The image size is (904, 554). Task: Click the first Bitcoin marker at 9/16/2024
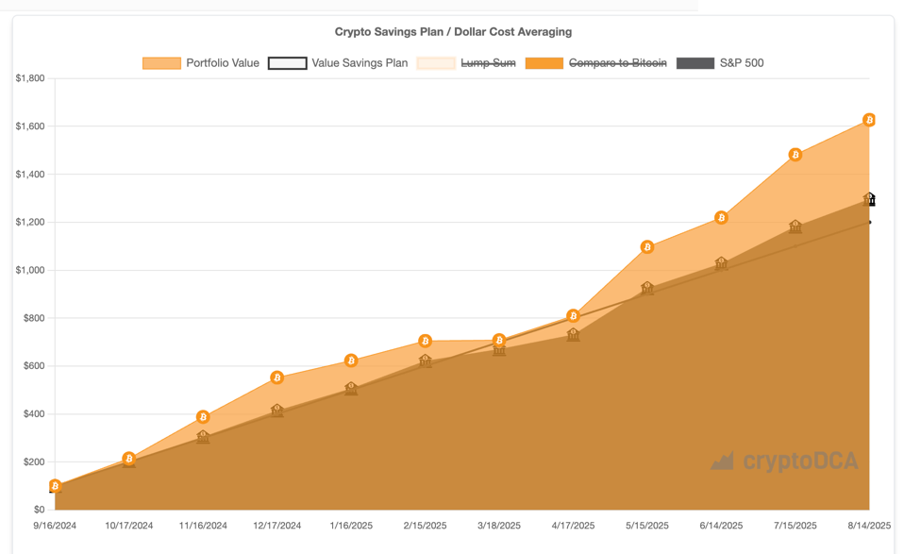coord(58,486)
